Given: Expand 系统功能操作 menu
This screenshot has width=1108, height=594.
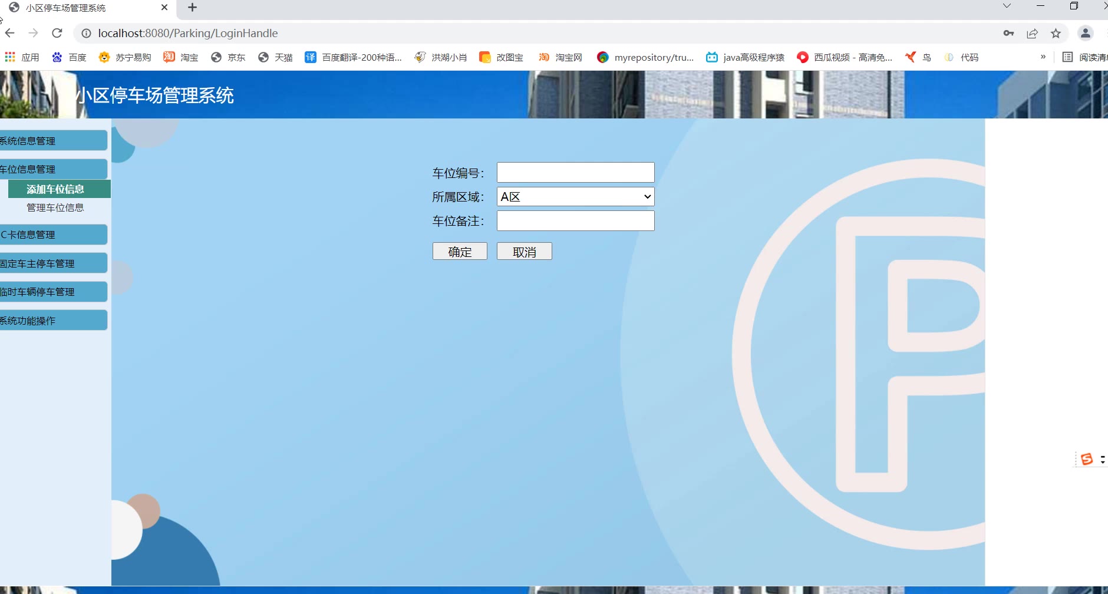Looking at the screenshot, I should pyautogui.click(x=54, y=321).
